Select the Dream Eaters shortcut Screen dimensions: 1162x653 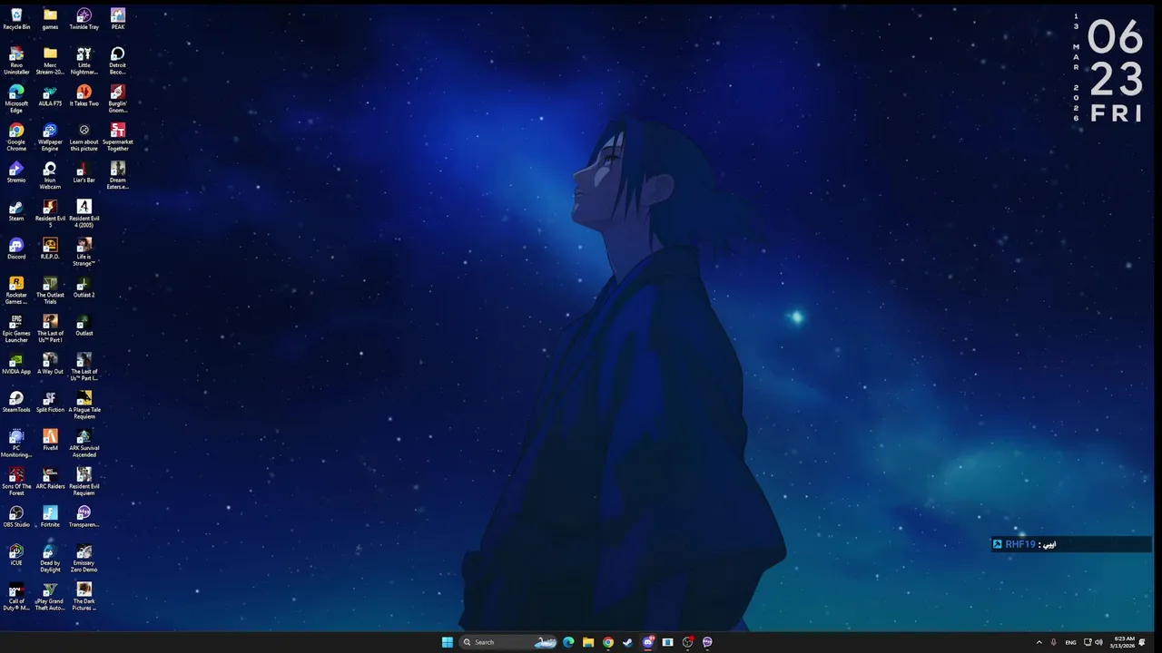[118, 175]
